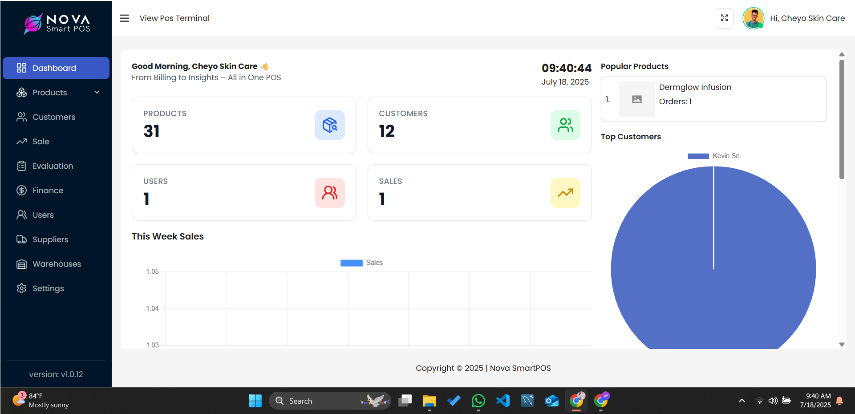Click the CUSTOMERS count 12
This screenshot has width=855, height=414.
click(x=387, y=131)
